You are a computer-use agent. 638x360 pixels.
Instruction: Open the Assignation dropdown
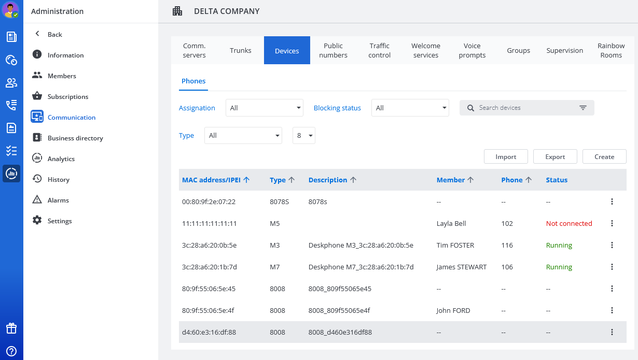(x=265, y=108)
